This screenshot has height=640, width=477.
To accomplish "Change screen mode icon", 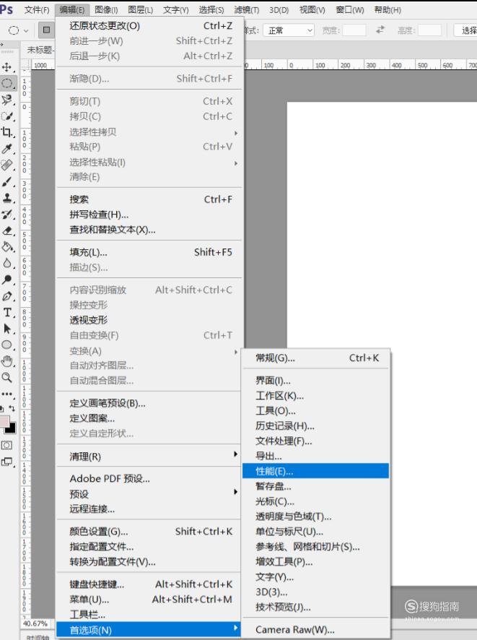I will [x=7, y=462].
